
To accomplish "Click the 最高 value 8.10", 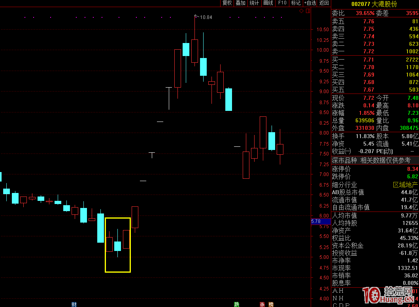I will click(413, 105).
